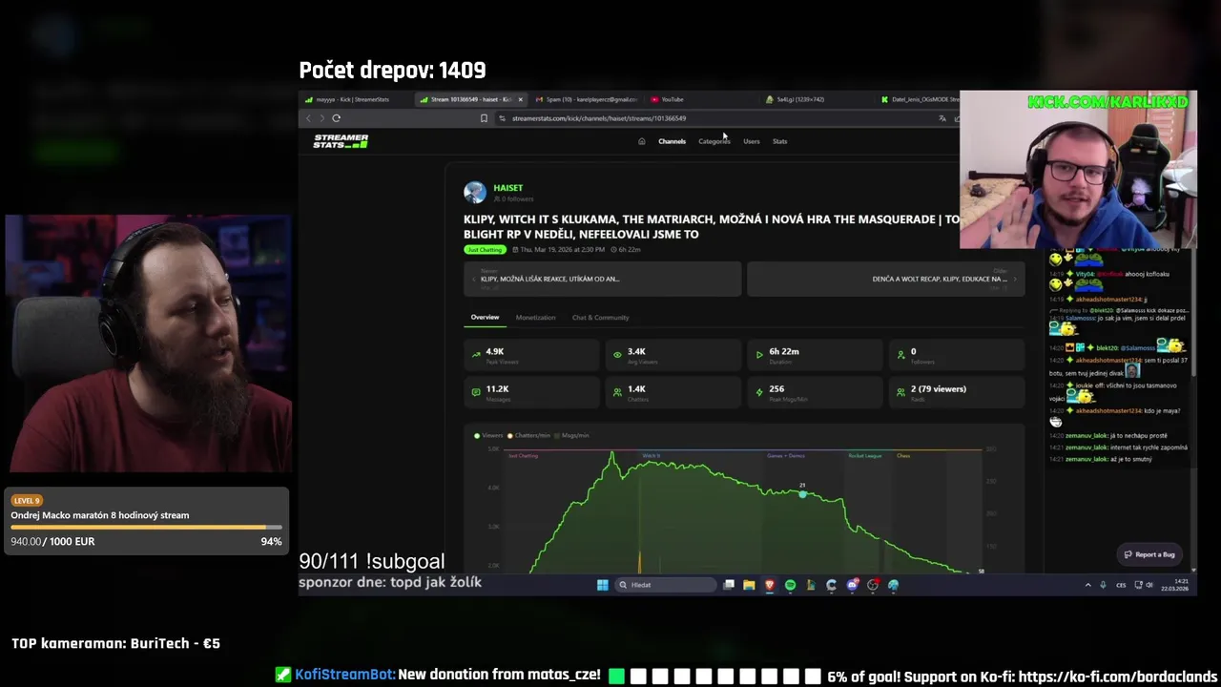Expand hidden system tray icons chevron

(1087, 585)
